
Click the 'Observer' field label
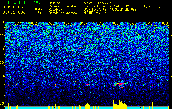[x=56, y=3]
